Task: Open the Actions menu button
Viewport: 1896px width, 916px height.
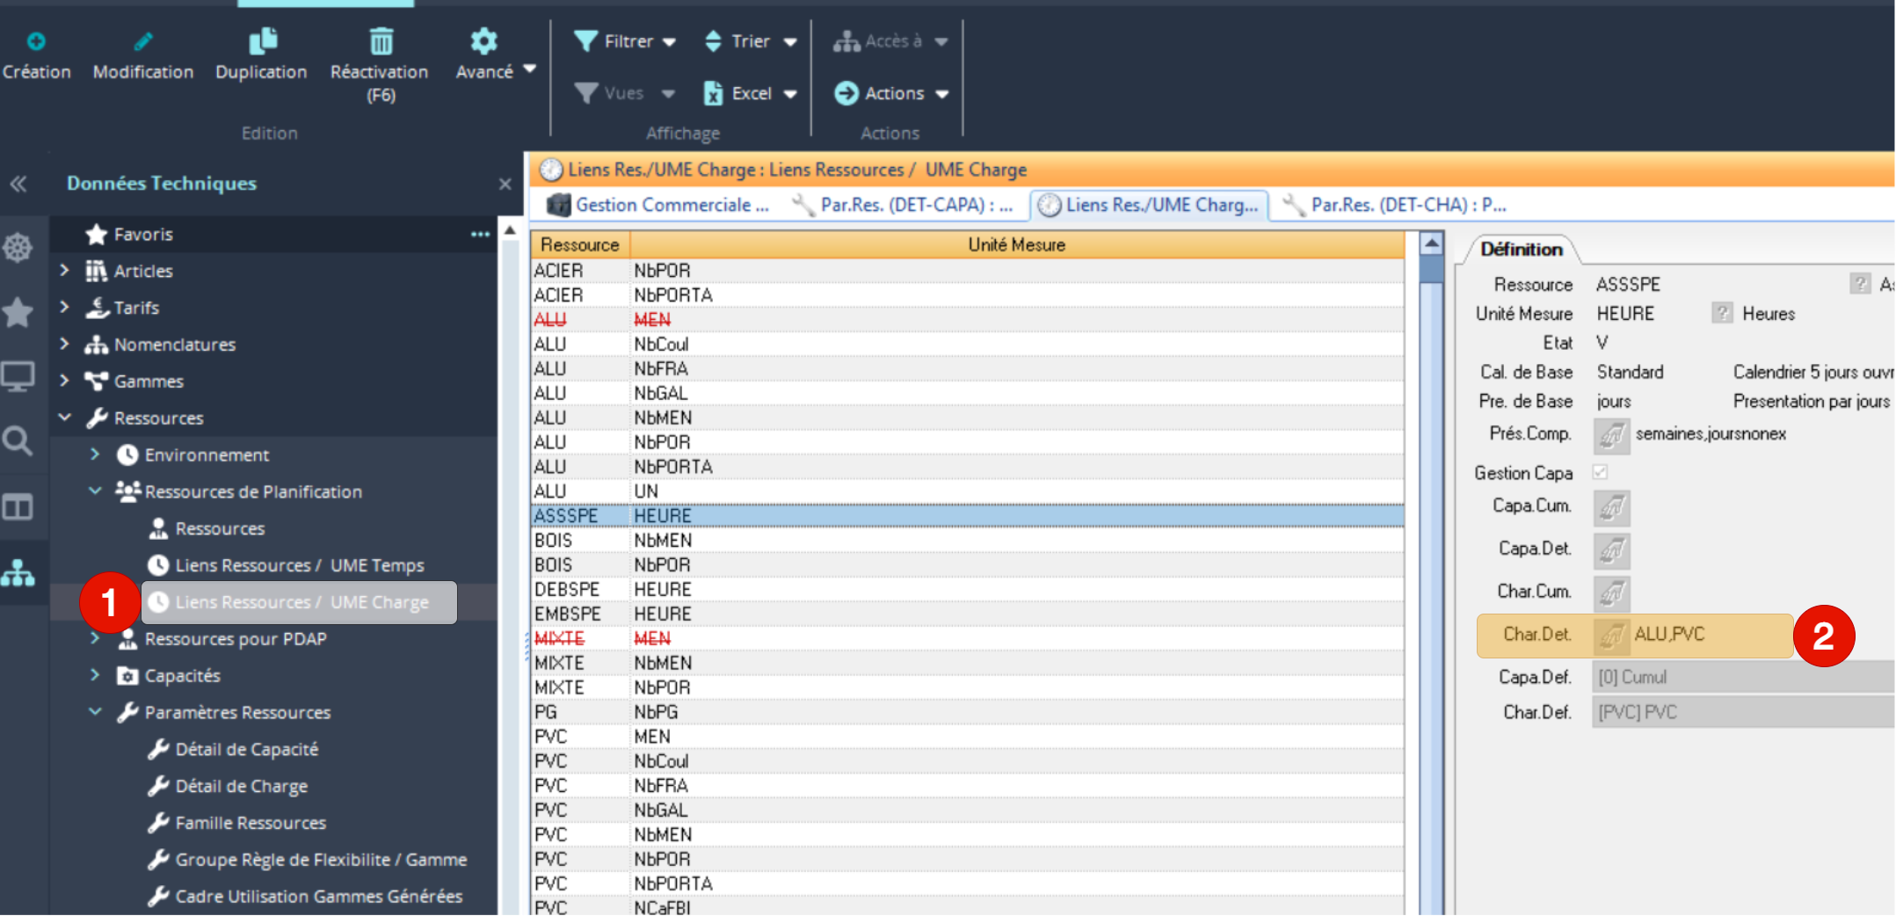Action: 892,93
